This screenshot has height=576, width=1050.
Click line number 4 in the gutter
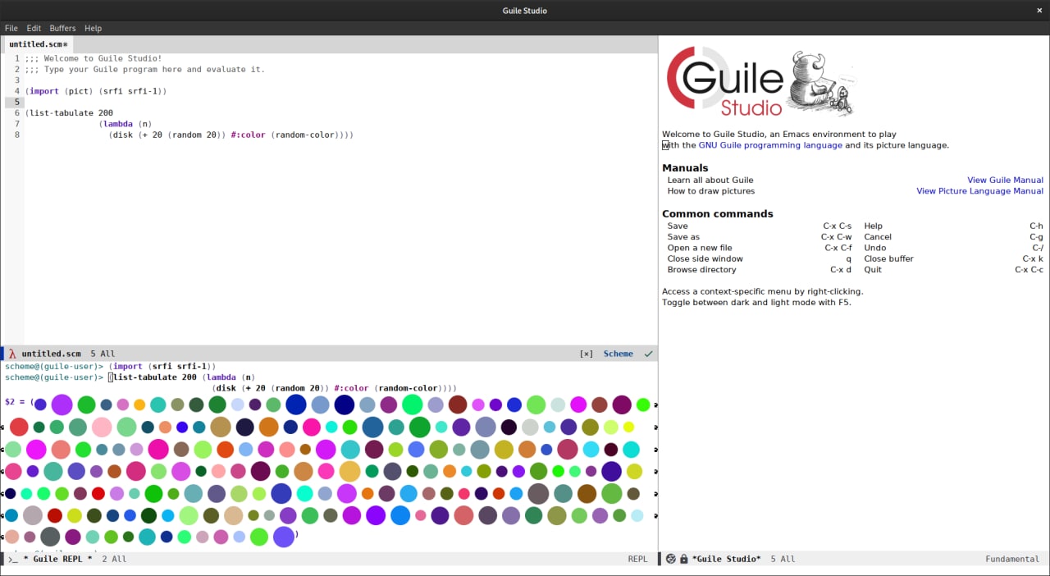click(x=16, y=91)
